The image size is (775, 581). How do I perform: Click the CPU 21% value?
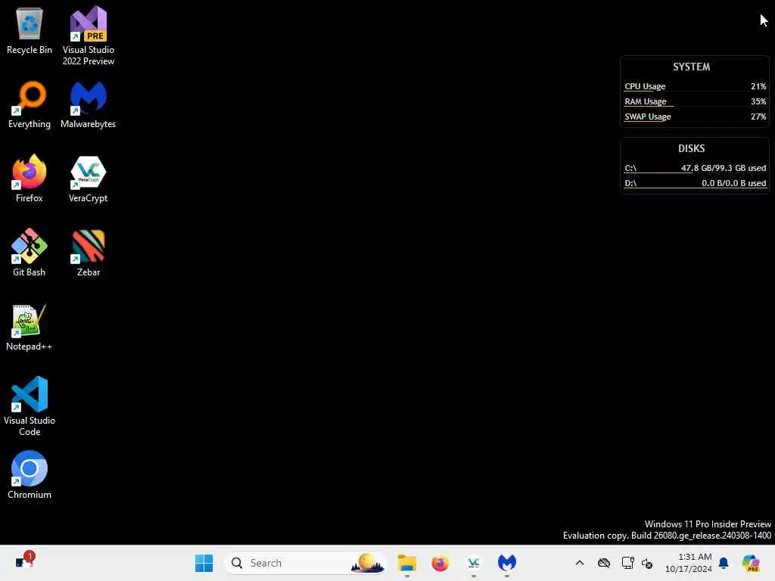pos(758,86)
